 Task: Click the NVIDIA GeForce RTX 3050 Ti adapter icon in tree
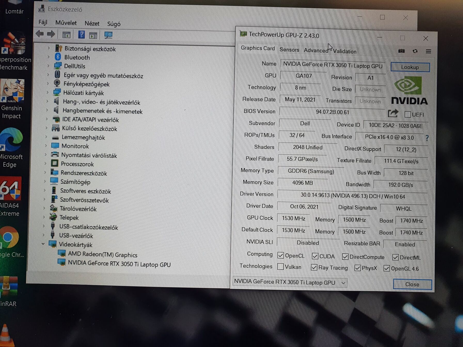[61, 263]
